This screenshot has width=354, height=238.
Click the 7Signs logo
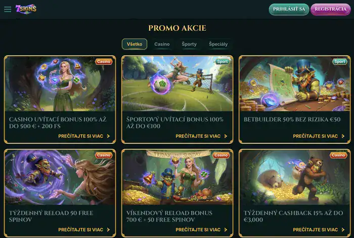point(26,9)
